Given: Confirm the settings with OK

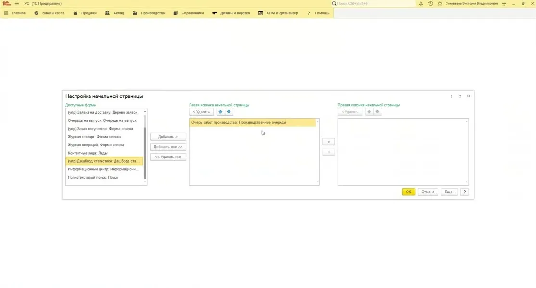Looking at the screenshot, I should [408, 192].
